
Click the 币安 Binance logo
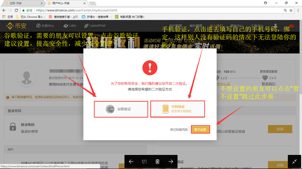tap(16, 26)
